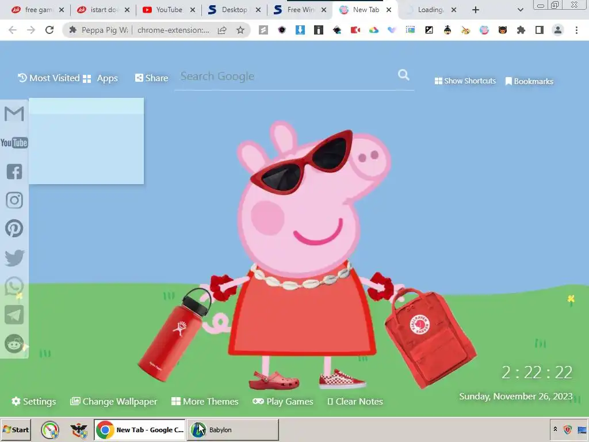The width and height of the screenshot is (589, 442).
Task: Toggle the Chrome side panel
Action: 540,30
